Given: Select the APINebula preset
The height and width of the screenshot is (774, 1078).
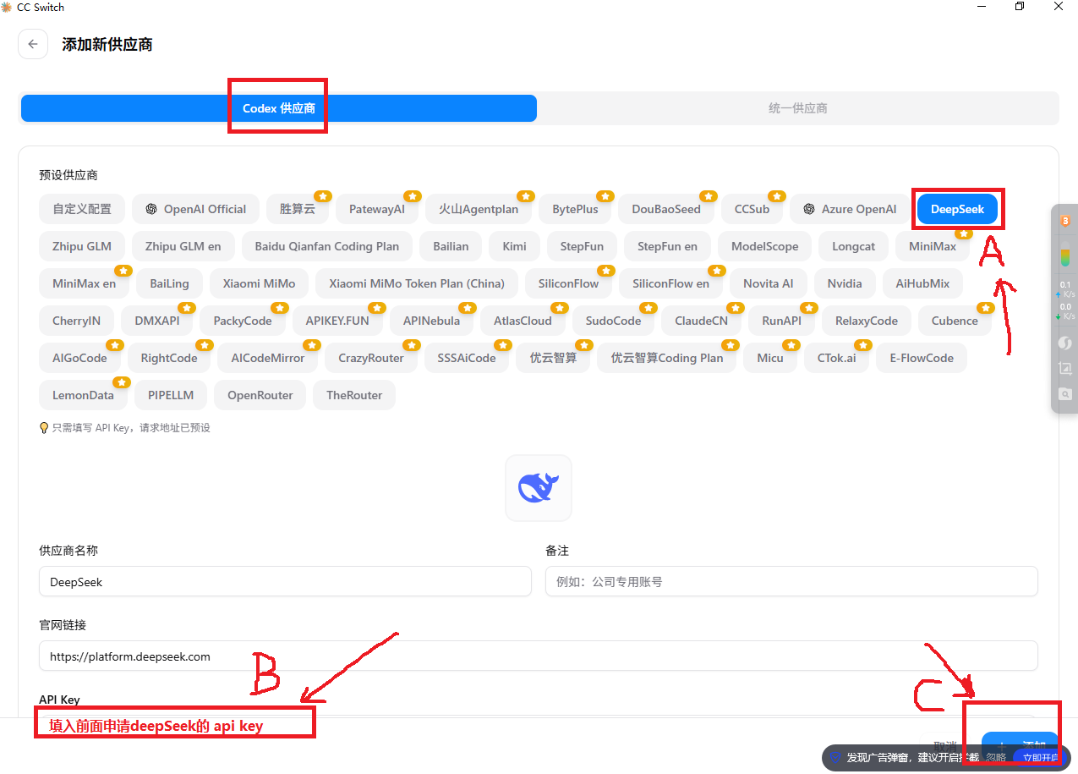Looking at the screenshot, I should coord(431,321).
